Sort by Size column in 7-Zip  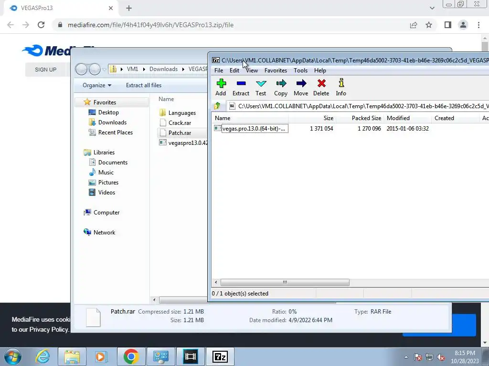pos(312,118)
